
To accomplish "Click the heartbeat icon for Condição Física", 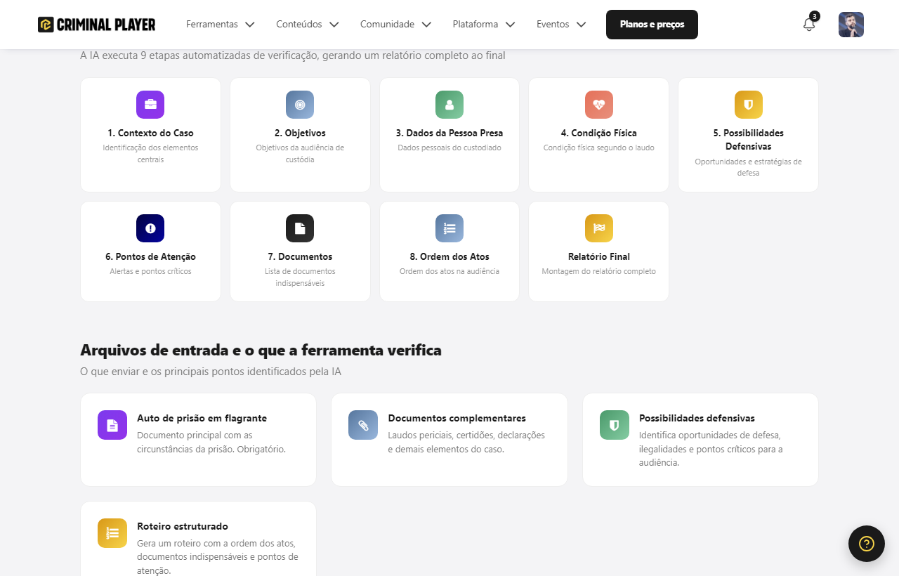I will [599, 105].
